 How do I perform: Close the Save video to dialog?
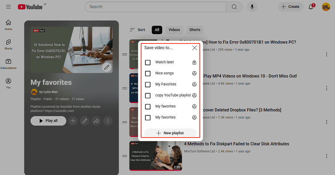point(195,48)
